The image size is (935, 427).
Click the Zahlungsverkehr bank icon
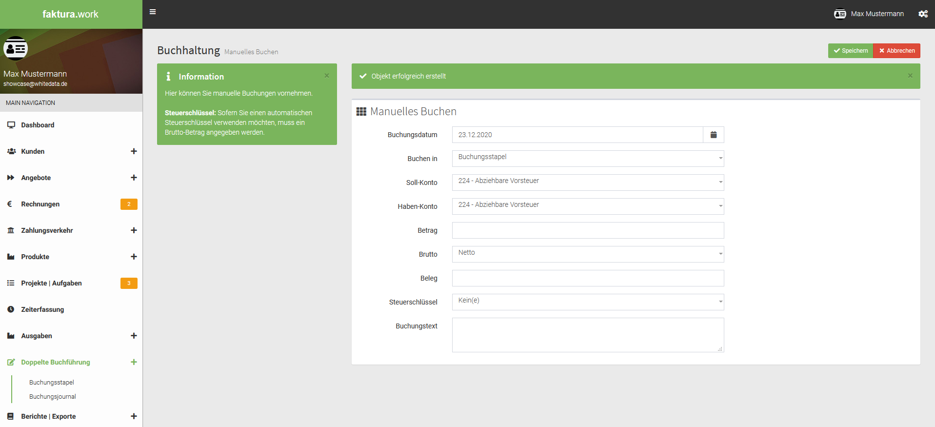[11, 230]
